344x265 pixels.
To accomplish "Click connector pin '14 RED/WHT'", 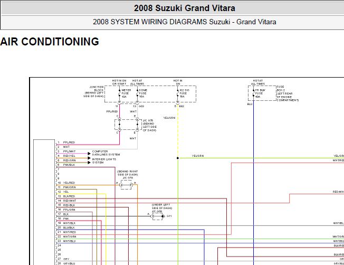I will click(67, 201).
